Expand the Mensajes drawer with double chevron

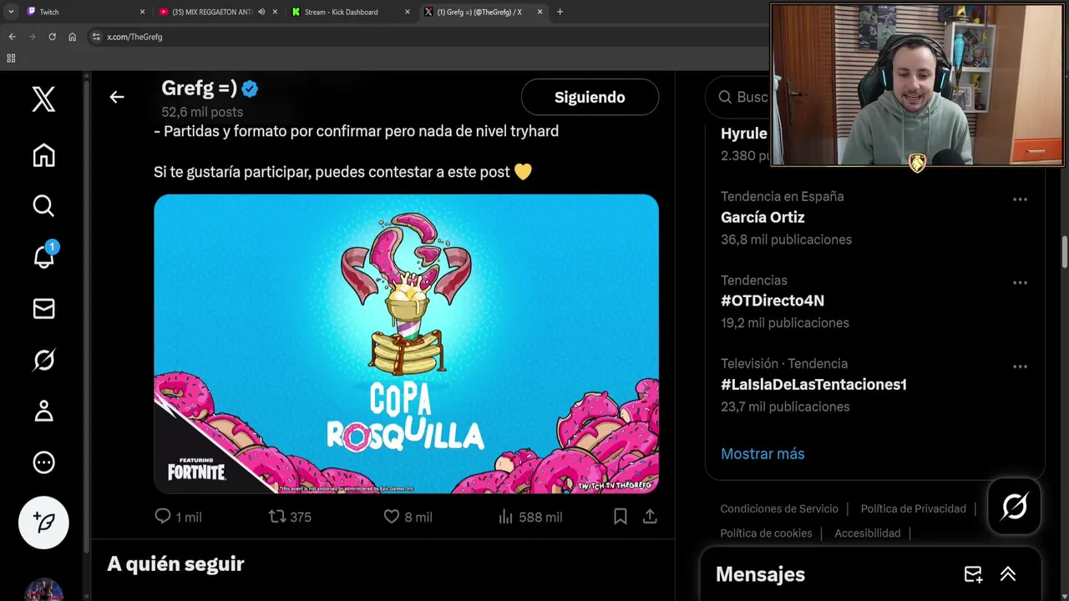tap(1008, 574)
